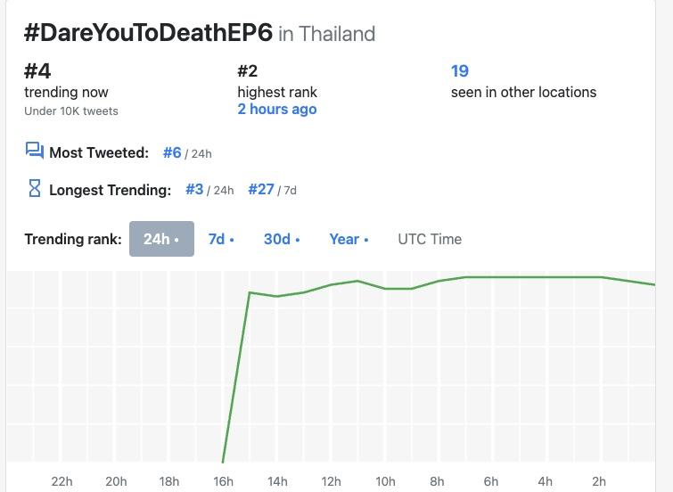Click the #3 Longest Trending 24h rank
The image size is (673, 492).
pos(195,189)
